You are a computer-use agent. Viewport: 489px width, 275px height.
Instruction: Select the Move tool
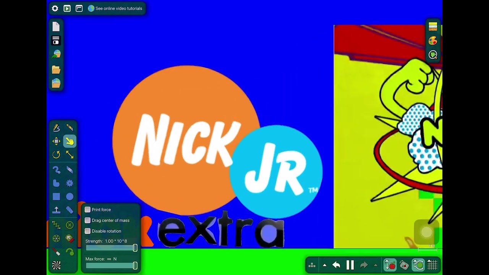coord(57,141)
